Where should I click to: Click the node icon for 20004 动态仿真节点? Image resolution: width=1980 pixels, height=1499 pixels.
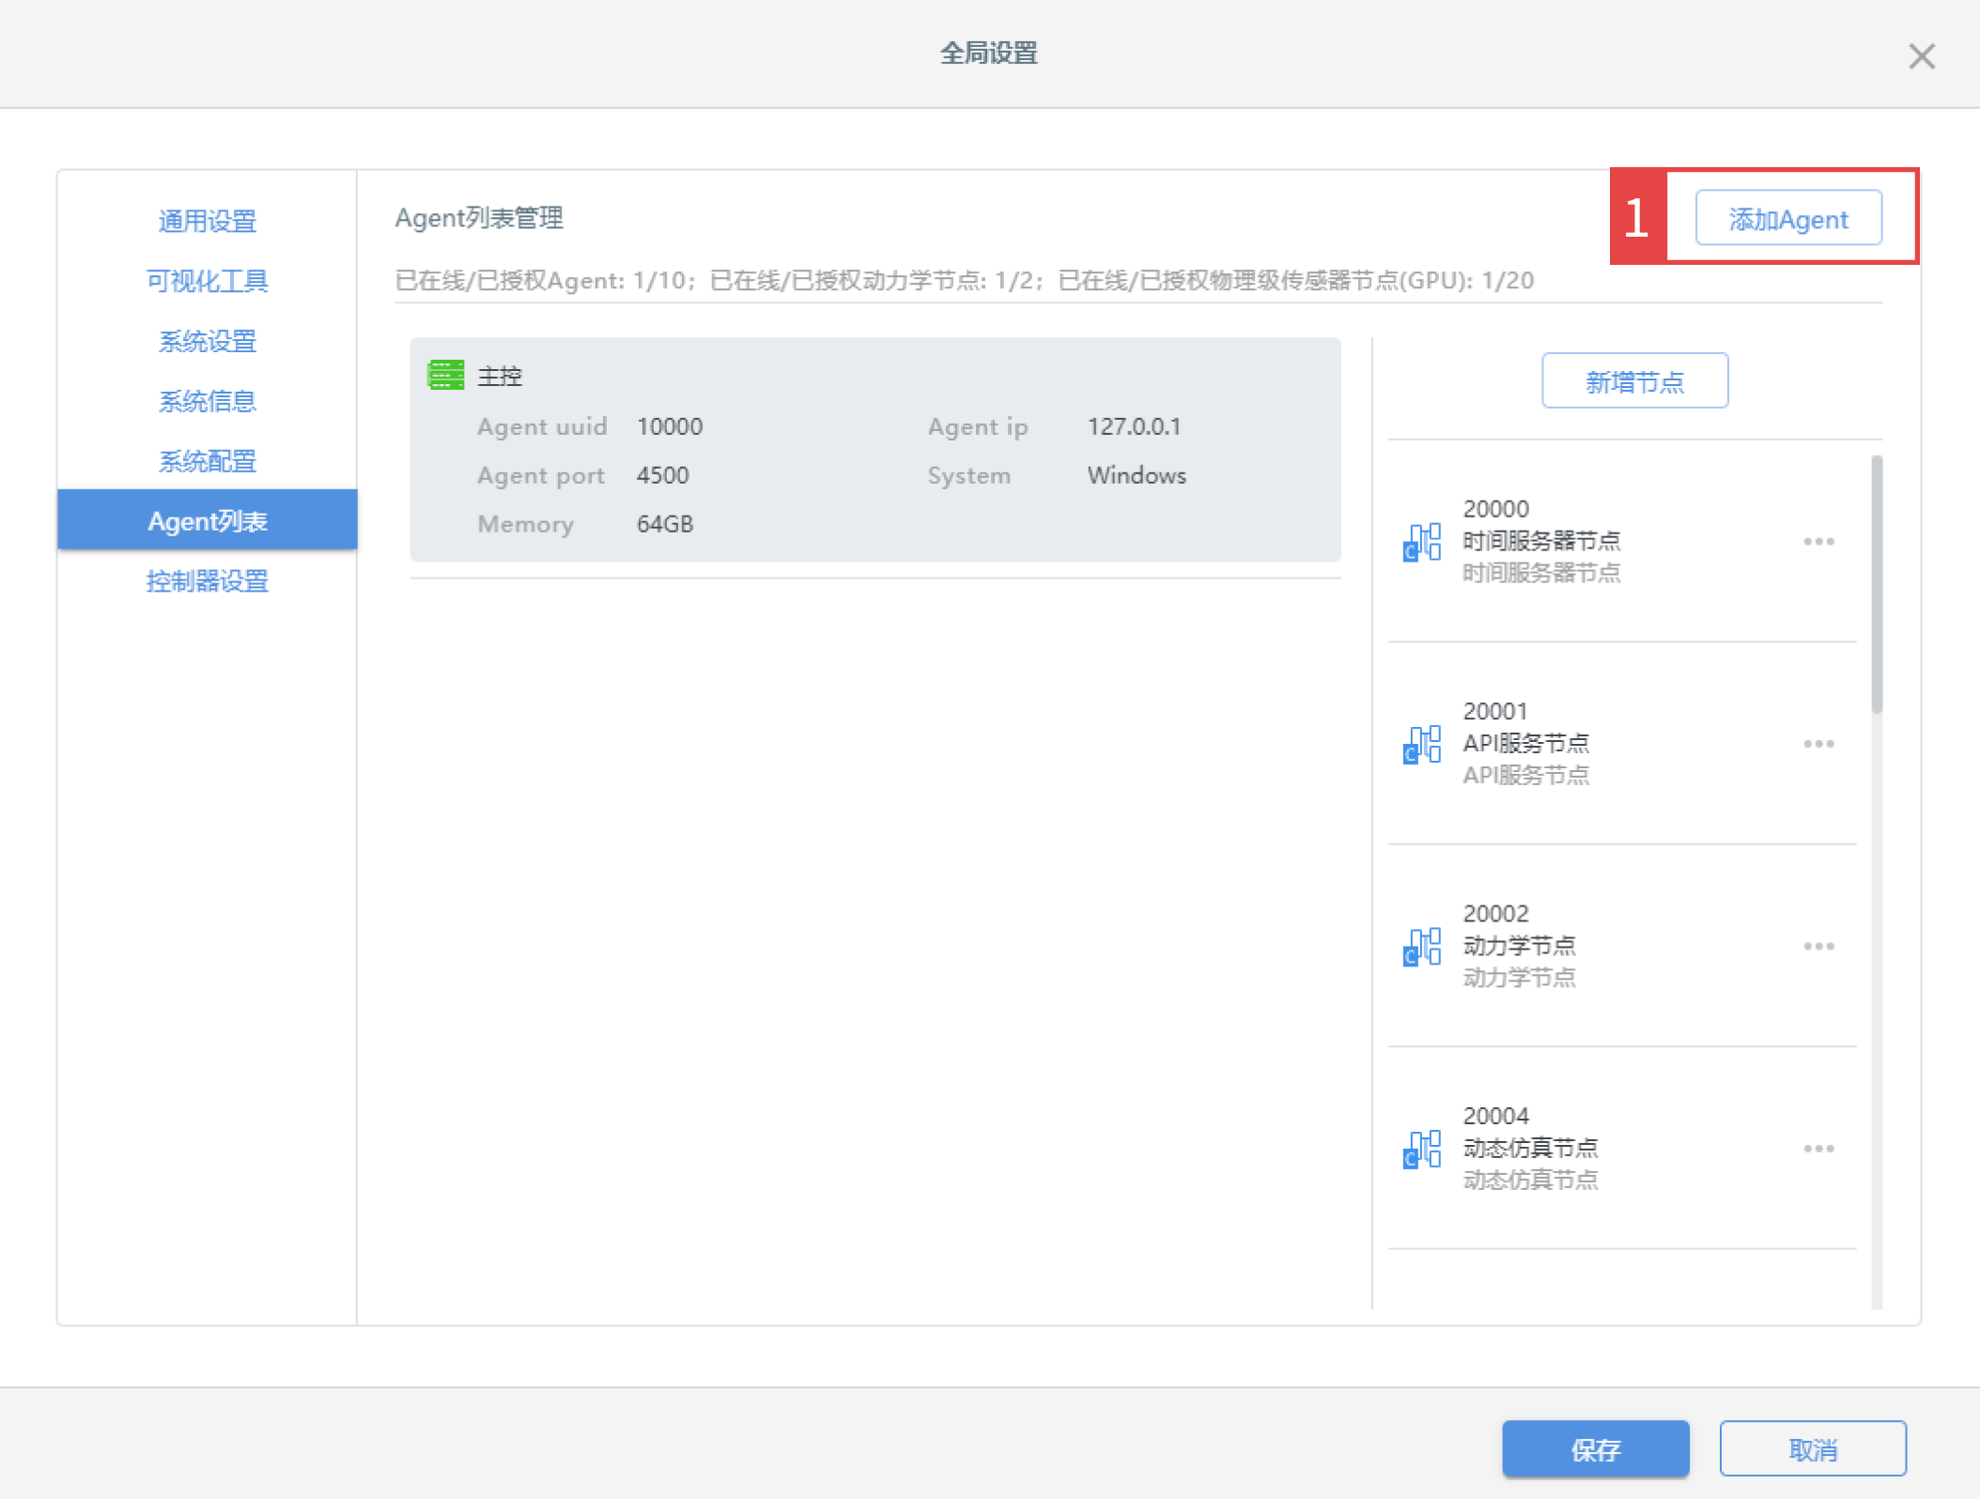tap(1422, 1149)
